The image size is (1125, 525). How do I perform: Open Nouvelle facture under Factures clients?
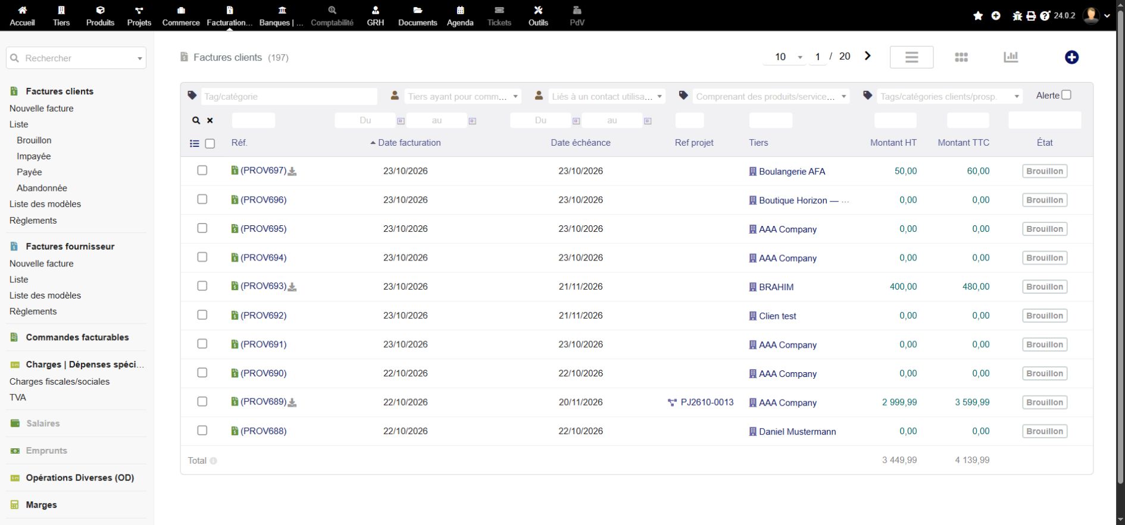[x=42, y=108]
